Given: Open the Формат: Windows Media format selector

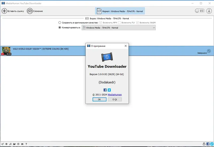Looking at the screenshot, I should [x=120, y=11].
